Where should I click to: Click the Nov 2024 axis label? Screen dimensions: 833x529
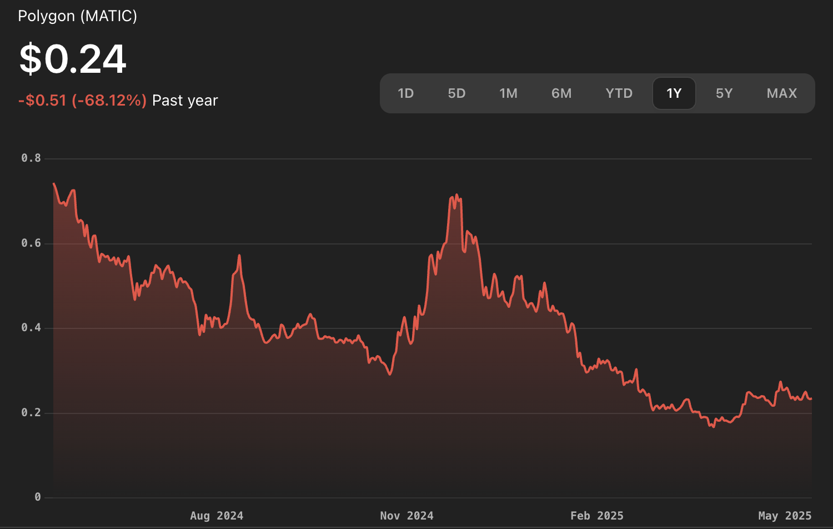(407, 516)
